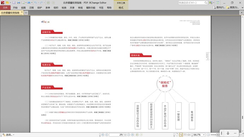The height and width of the screenshot is (137, 244).
Task: Jump to the last page
Action: (133, 135)
